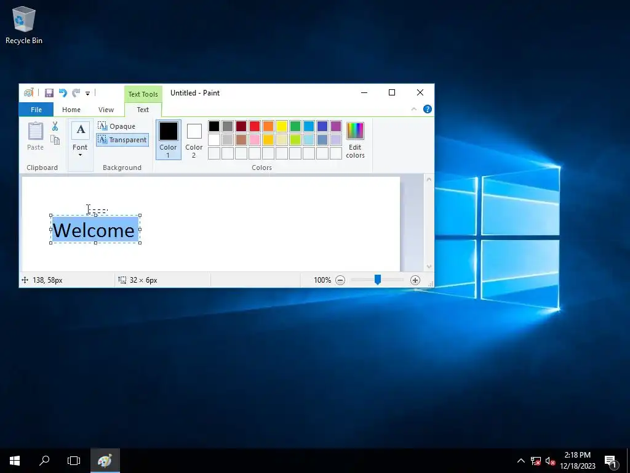Click the vertical scrollbar up arrow
630x473 pixels.
[x=429, y=179]
